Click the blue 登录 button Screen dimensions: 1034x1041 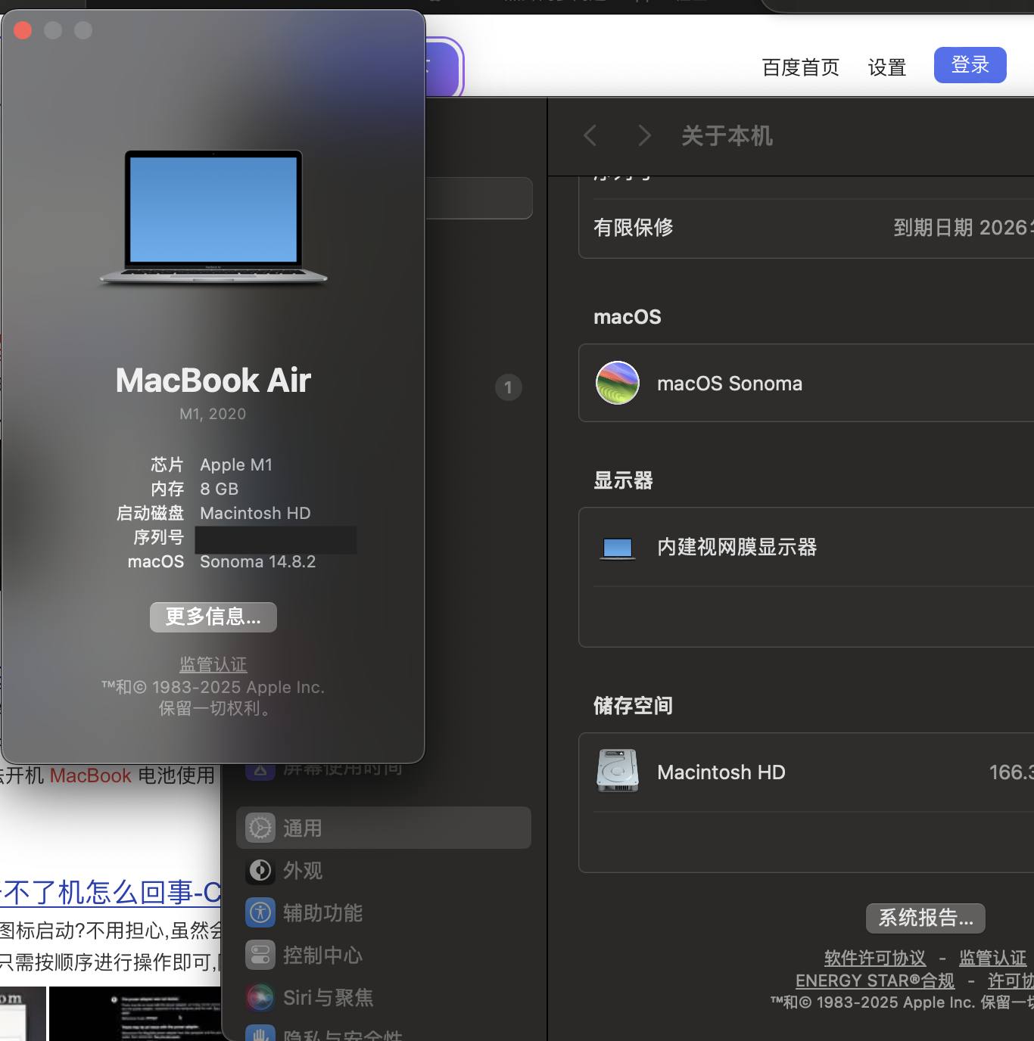point(970,65)
